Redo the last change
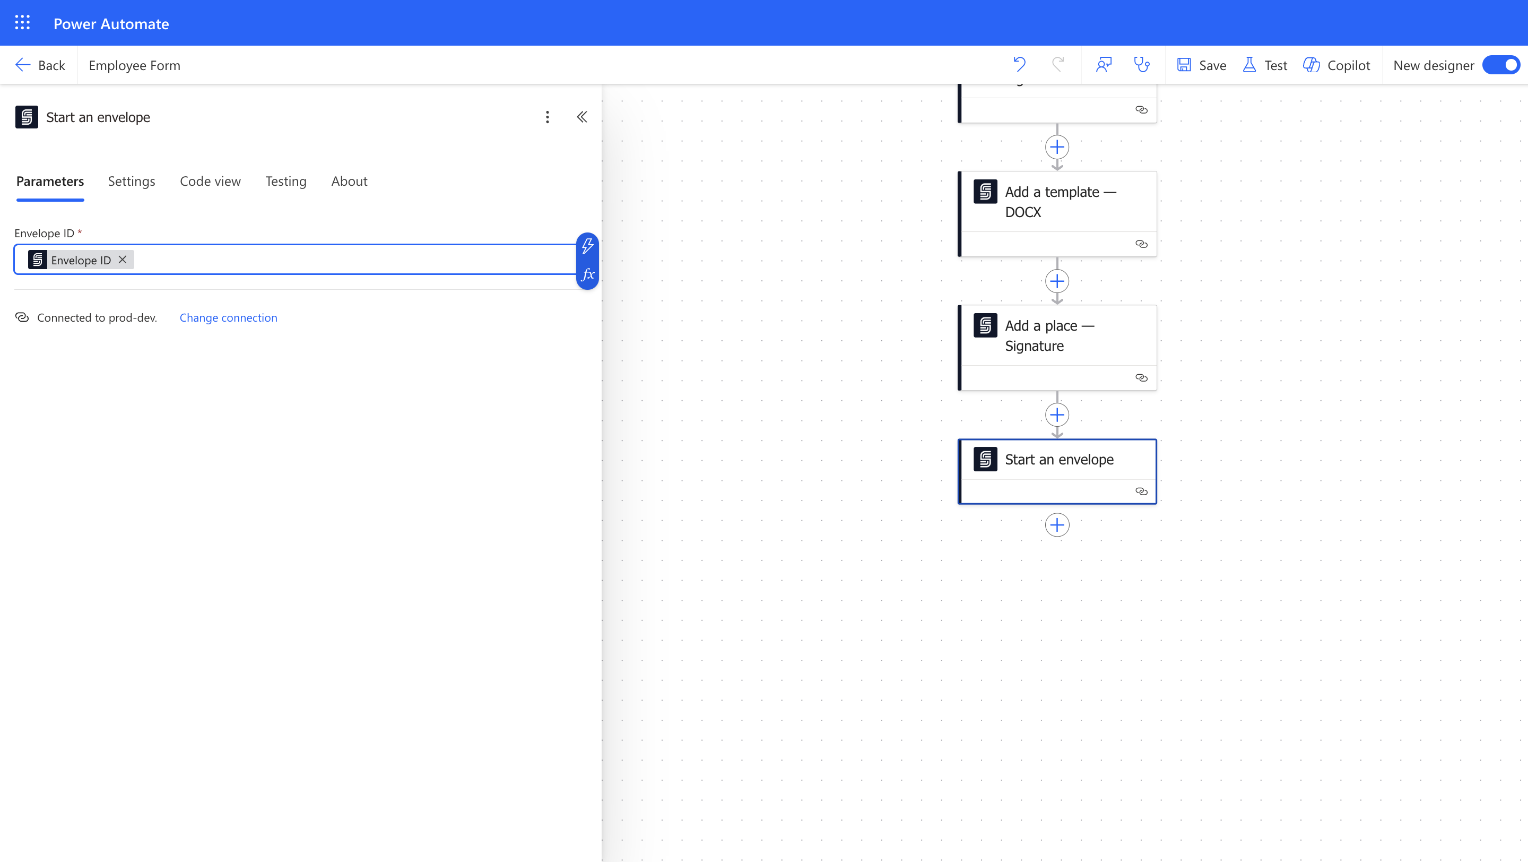The width and height of the screenshot is (1528, 862). (x=1057, y=65)
